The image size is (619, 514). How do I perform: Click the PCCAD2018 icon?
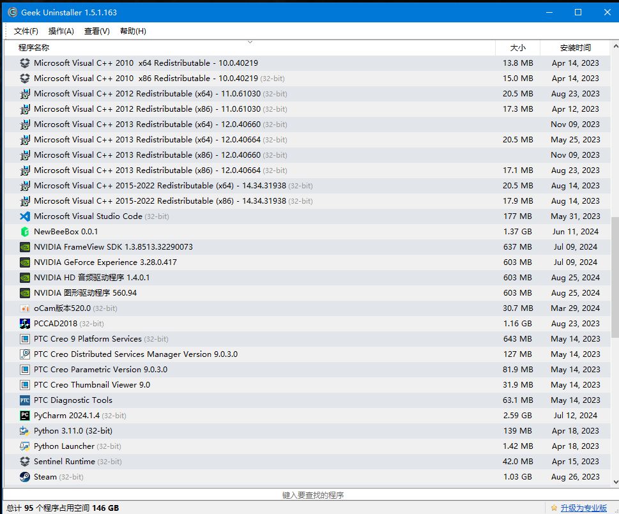[25, 324]
